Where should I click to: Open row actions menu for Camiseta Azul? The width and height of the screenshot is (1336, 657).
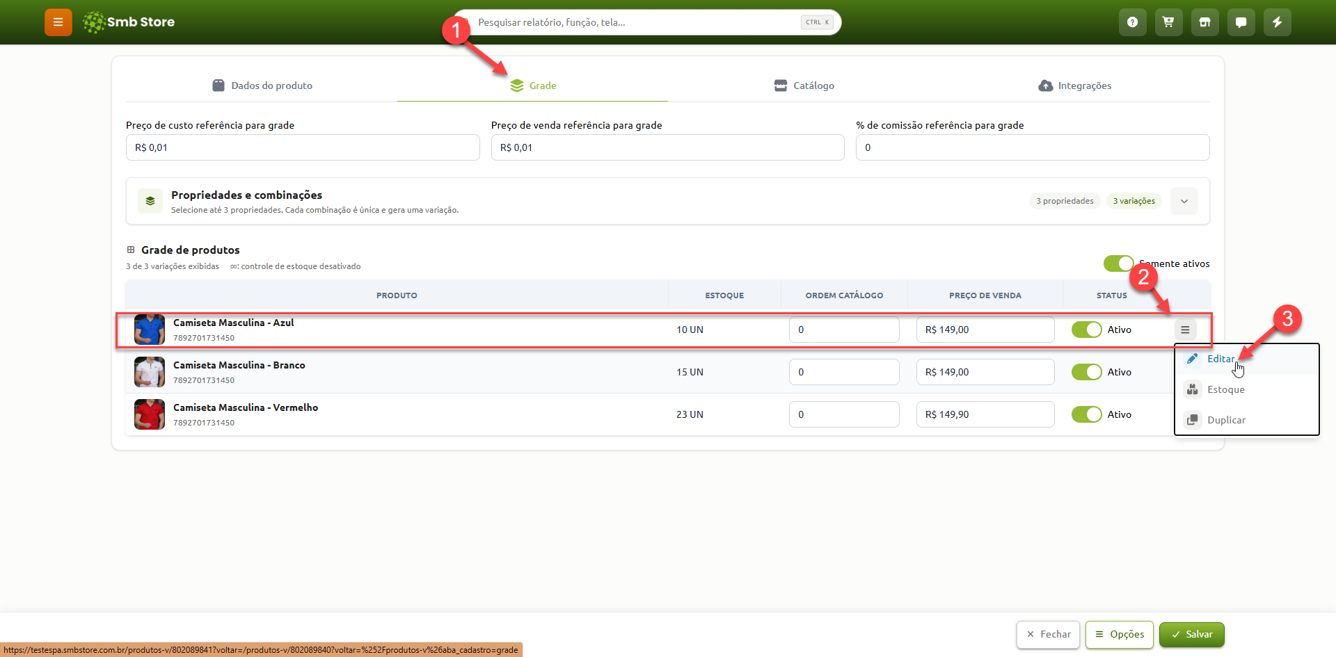(x=1185, y=330)
